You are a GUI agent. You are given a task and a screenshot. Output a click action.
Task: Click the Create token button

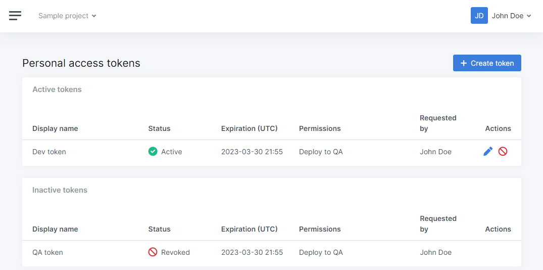point(487,63)
